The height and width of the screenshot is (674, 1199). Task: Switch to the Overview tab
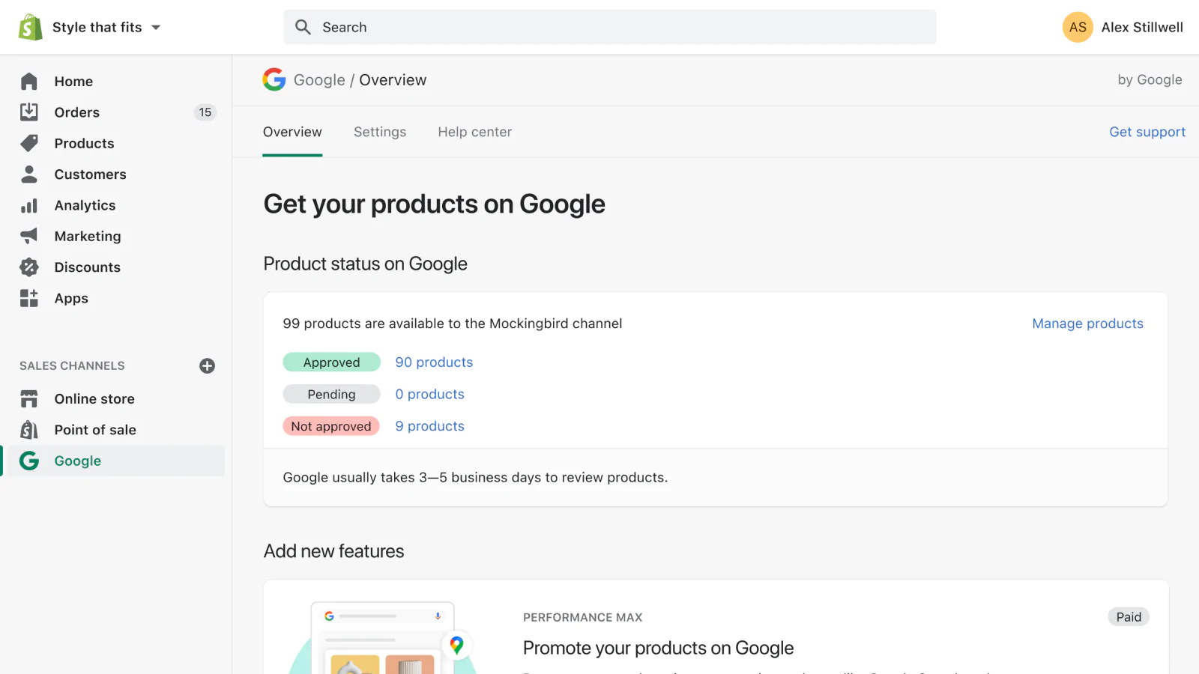pos(292,132)
